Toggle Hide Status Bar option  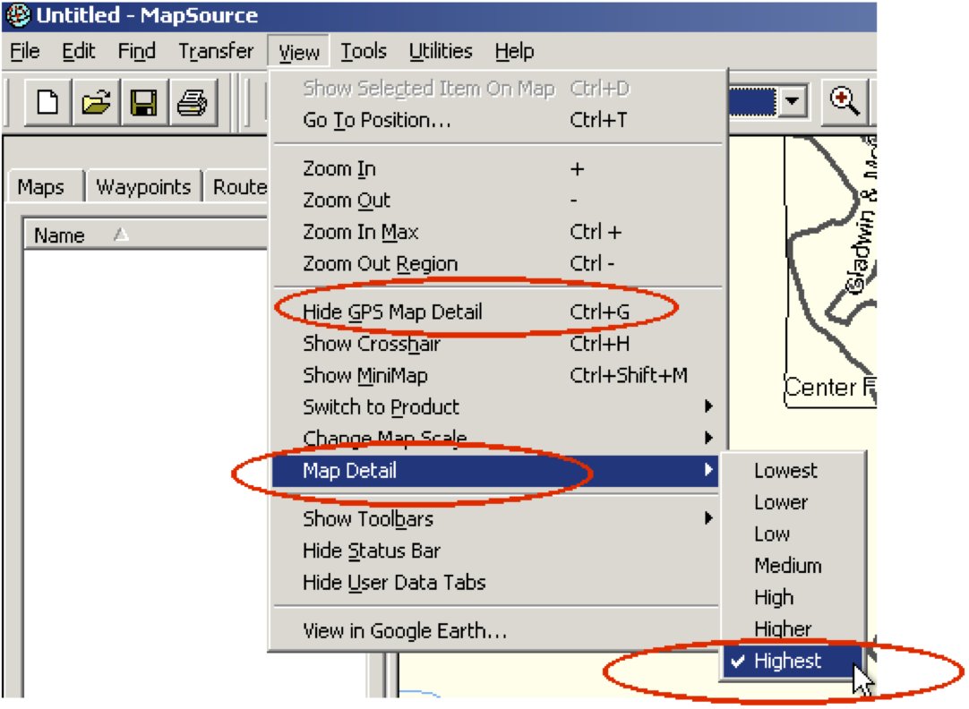(x=497, y=551)
